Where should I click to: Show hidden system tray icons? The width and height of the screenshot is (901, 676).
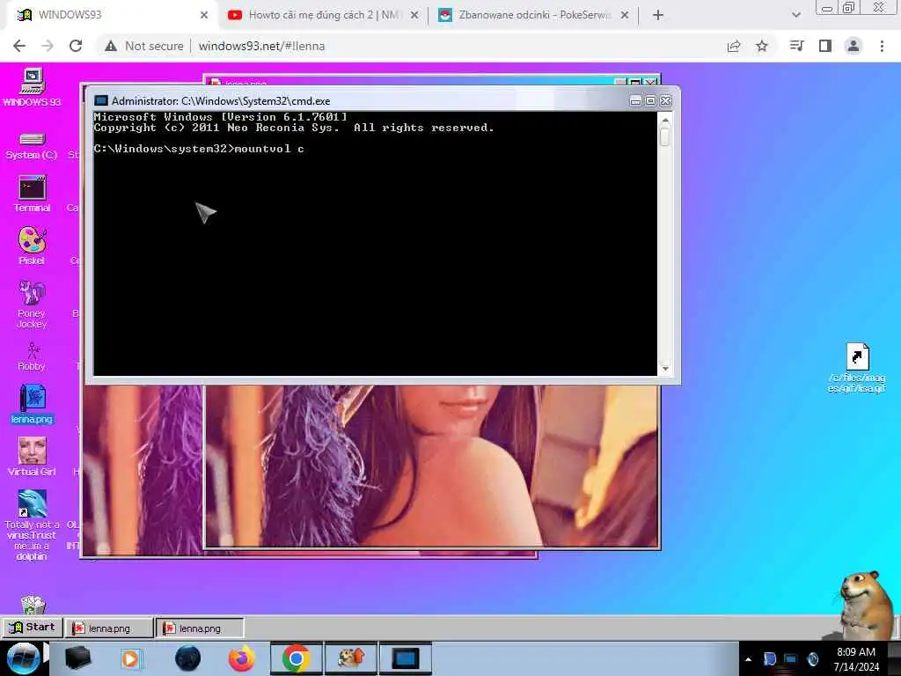pyautogui.click(x=748, y=659)
